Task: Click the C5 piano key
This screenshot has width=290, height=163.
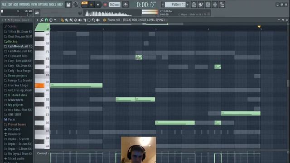Action: click(42, 132)
